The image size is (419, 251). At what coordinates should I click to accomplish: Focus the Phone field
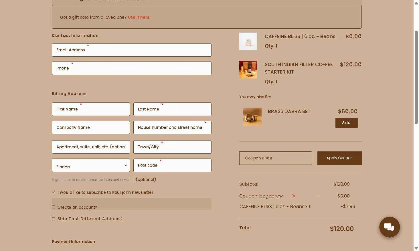[131, 68]
